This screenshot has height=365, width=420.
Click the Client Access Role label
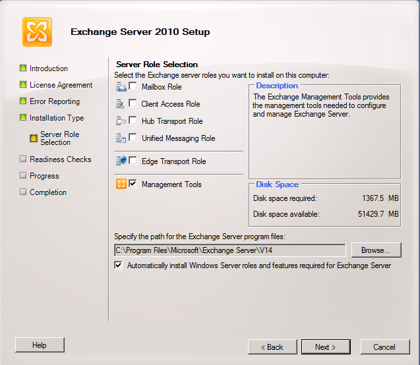point(171,104)
